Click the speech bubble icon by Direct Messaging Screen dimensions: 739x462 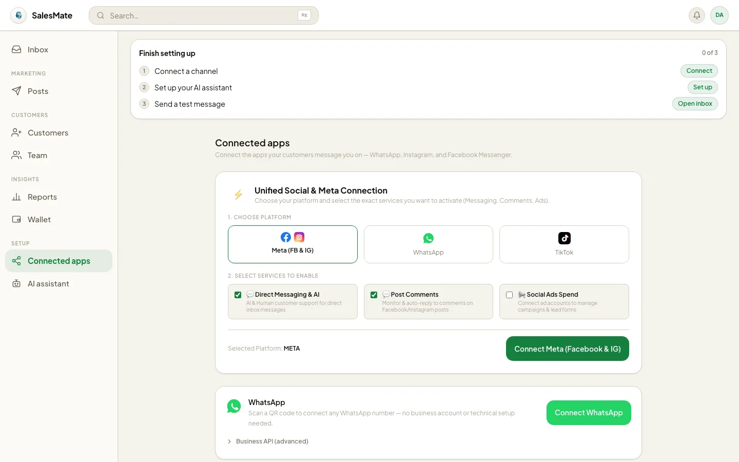[x=250, y=295]
